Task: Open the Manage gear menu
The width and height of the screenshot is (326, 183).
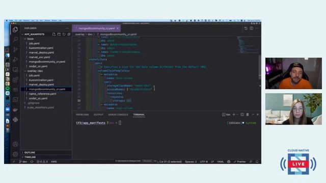Action: 15,154
